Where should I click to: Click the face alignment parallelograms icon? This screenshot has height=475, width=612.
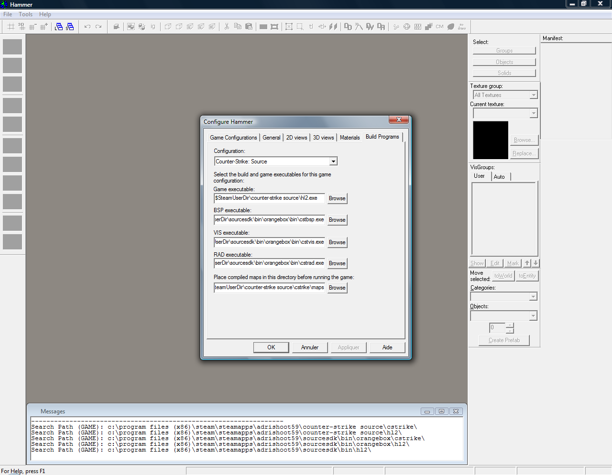pos(333,27)
